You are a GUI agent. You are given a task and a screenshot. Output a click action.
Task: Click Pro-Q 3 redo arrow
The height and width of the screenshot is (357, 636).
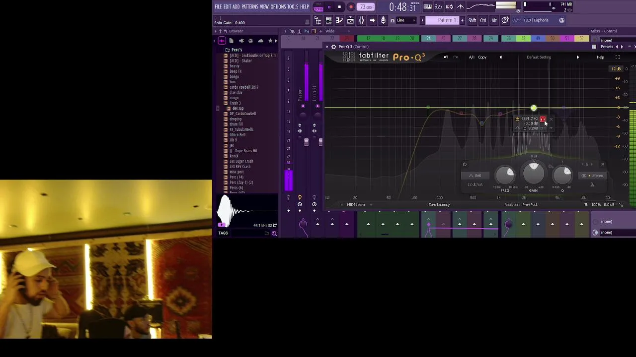click(455, 57)
